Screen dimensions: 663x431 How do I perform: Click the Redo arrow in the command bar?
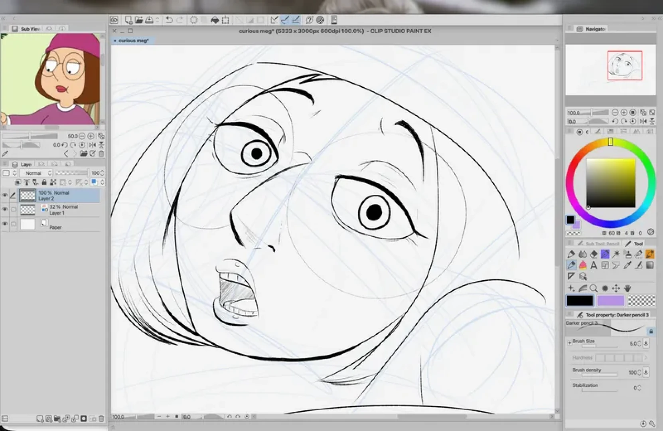(x=180, y=20)
